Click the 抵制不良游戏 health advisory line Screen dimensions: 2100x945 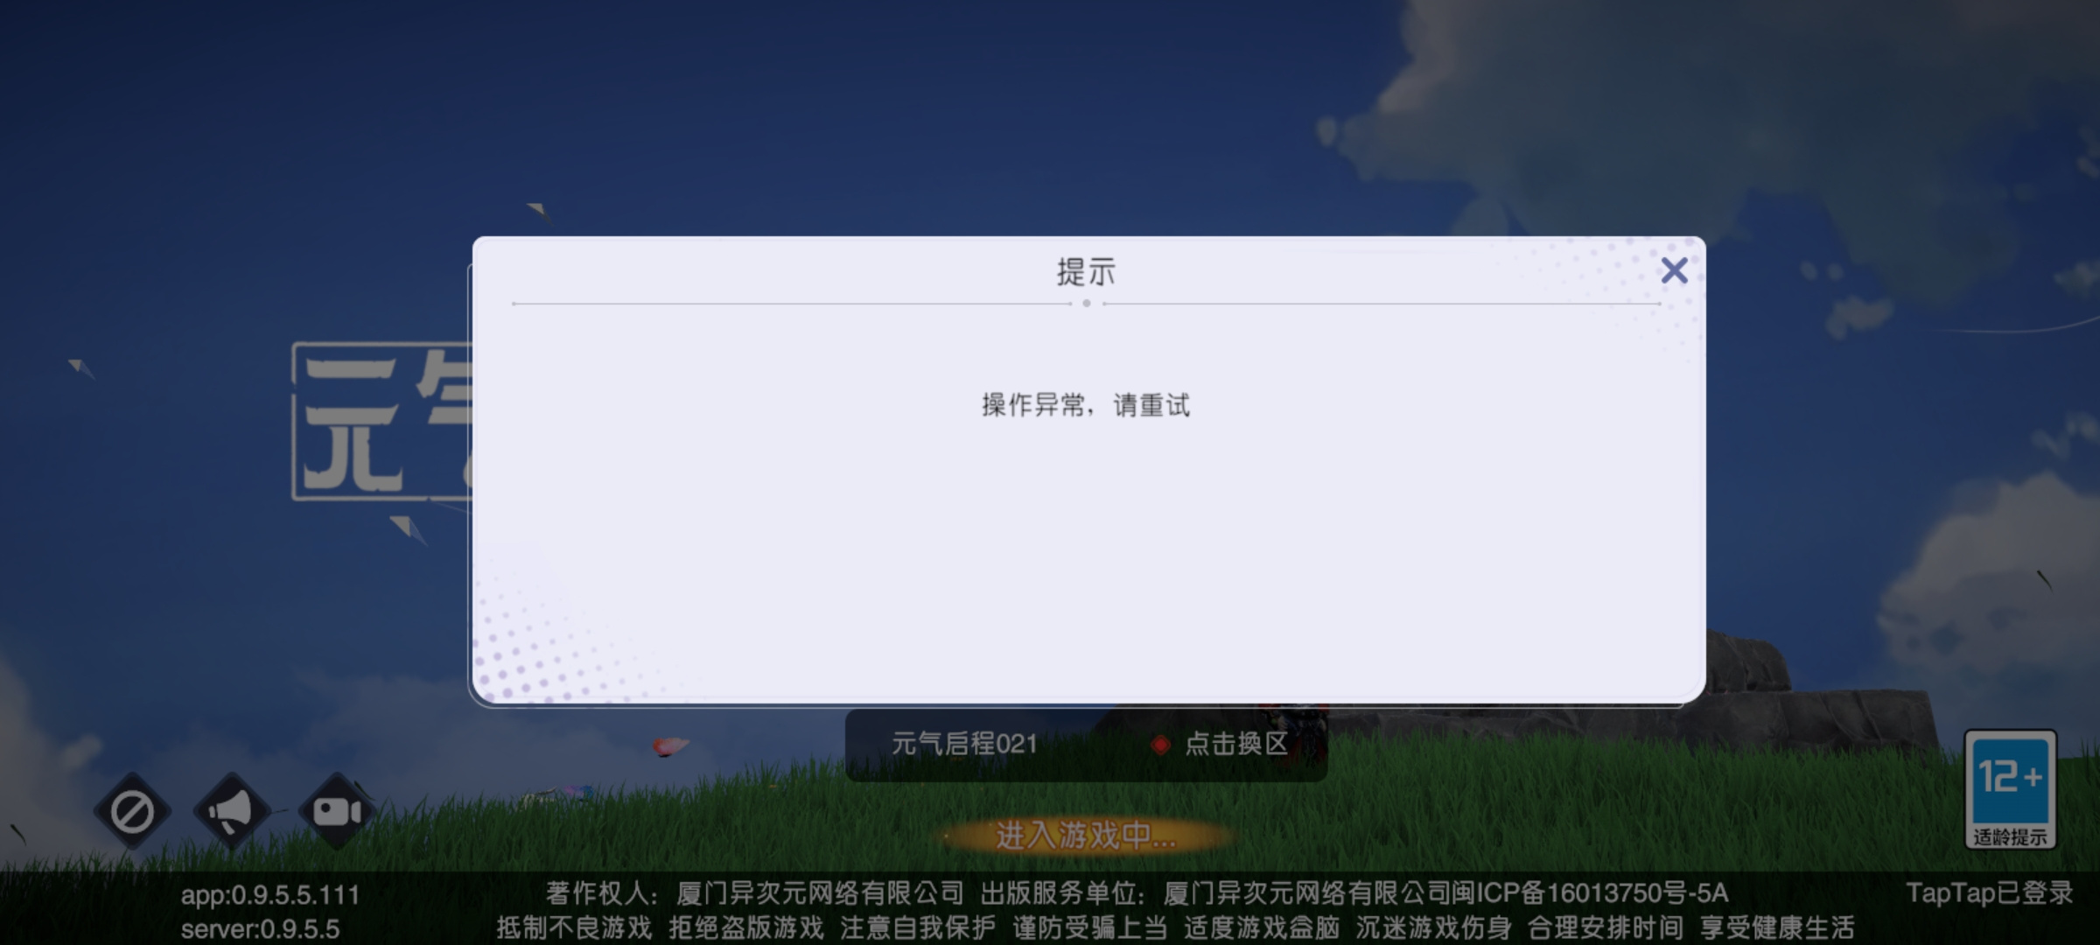tap(1175, 927)
